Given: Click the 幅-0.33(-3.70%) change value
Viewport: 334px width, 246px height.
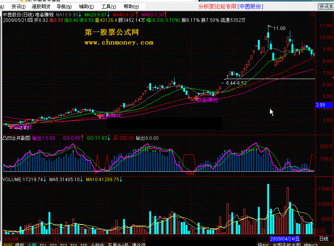Looking at the screenshot, I should pyautogui.click(x=163, y=20).
